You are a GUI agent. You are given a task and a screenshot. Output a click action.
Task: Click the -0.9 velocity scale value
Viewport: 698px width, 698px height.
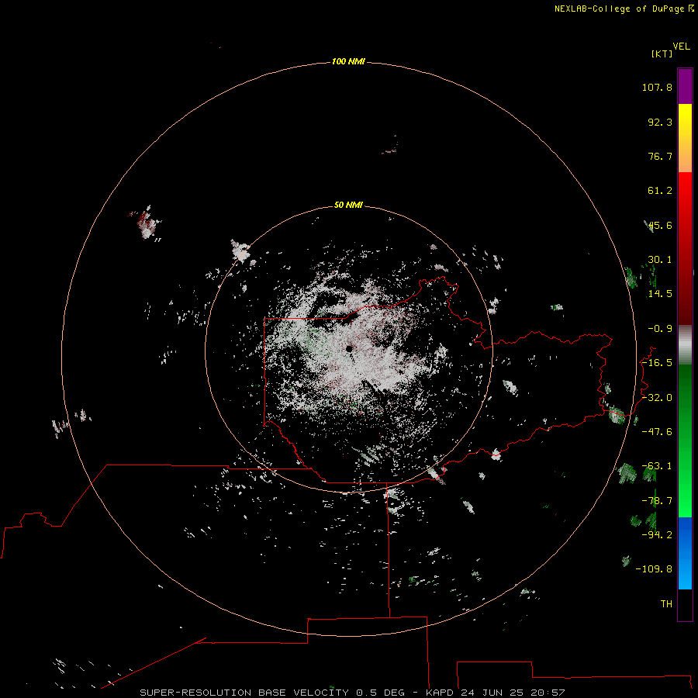pos(660,329)
